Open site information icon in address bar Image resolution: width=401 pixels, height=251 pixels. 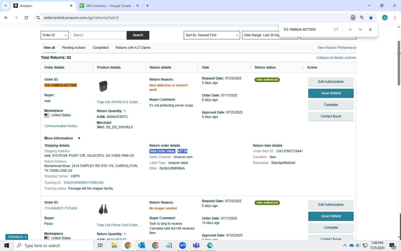click(38, 18)
